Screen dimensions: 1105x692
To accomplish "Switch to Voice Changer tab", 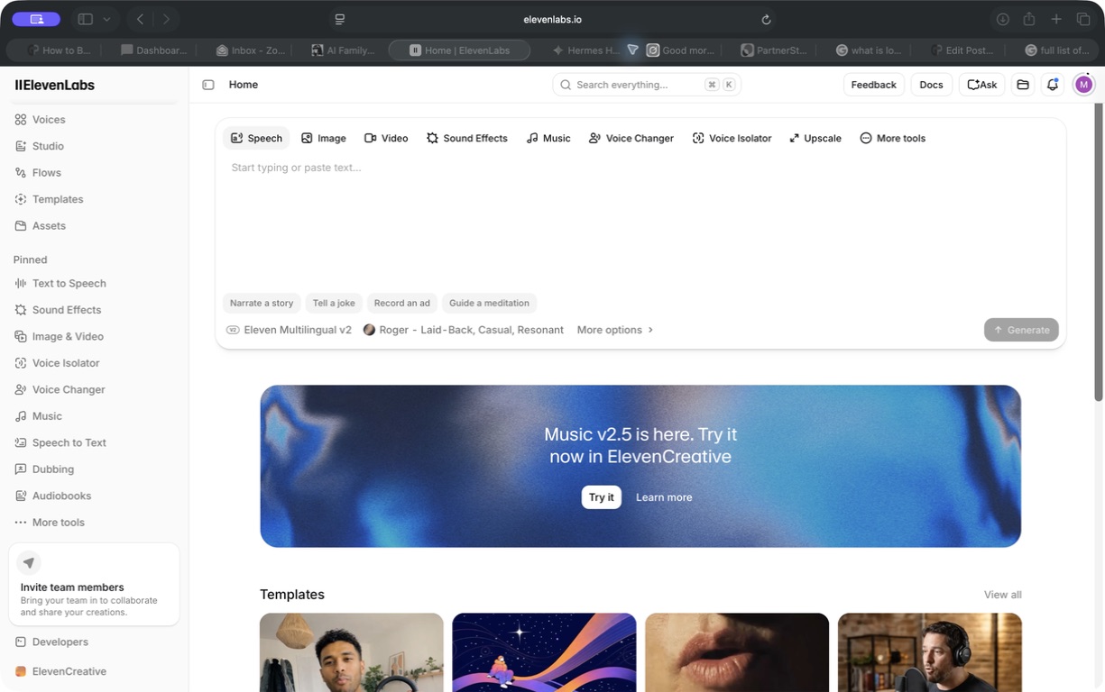I will pyautogui.click(x=631, y=138).
